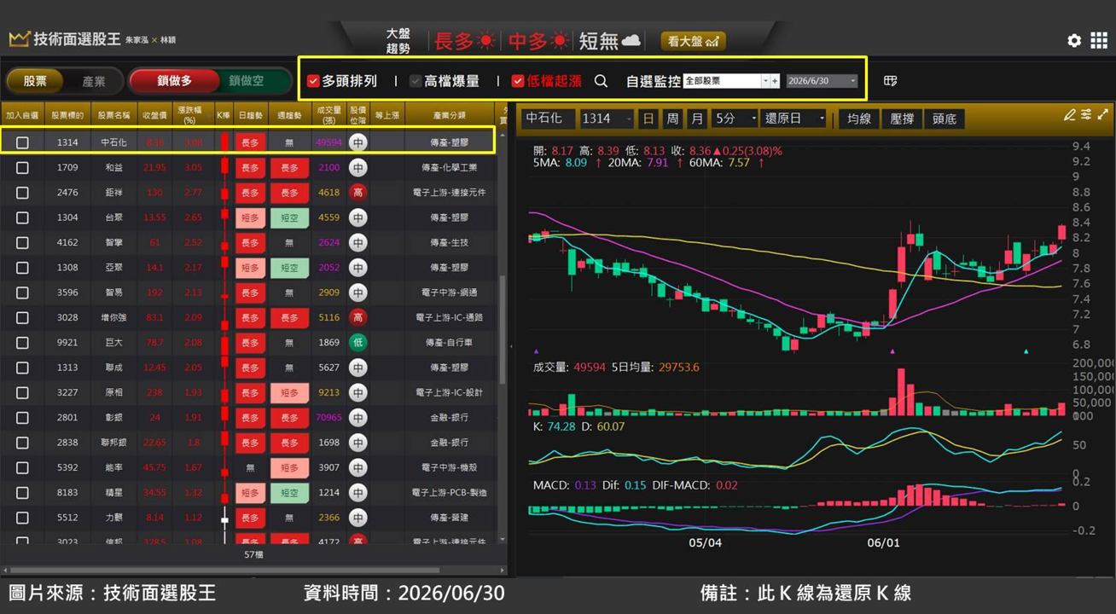Select the 鎖做空 mode
Image resolution: width=1116 pixels, height=614 pixels.
tap(247, 81)
